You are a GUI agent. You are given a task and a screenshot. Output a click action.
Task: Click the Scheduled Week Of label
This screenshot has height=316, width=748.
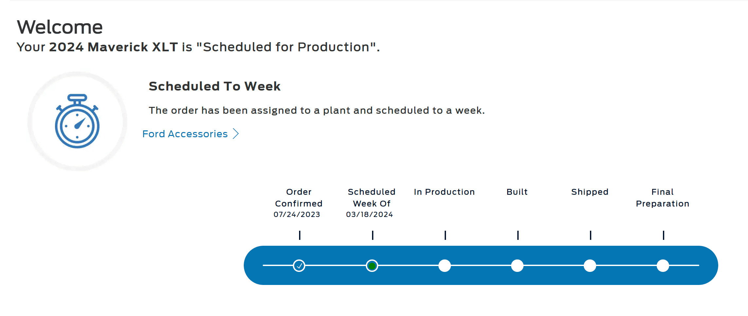click(372, 198)
